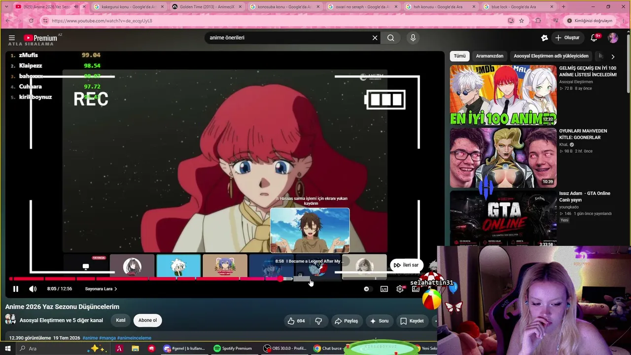Open Asosyal Eleştirmen channel avatar
Image resolution: width=631 pixels, height=355 pixels.
[x=10, y=319]
